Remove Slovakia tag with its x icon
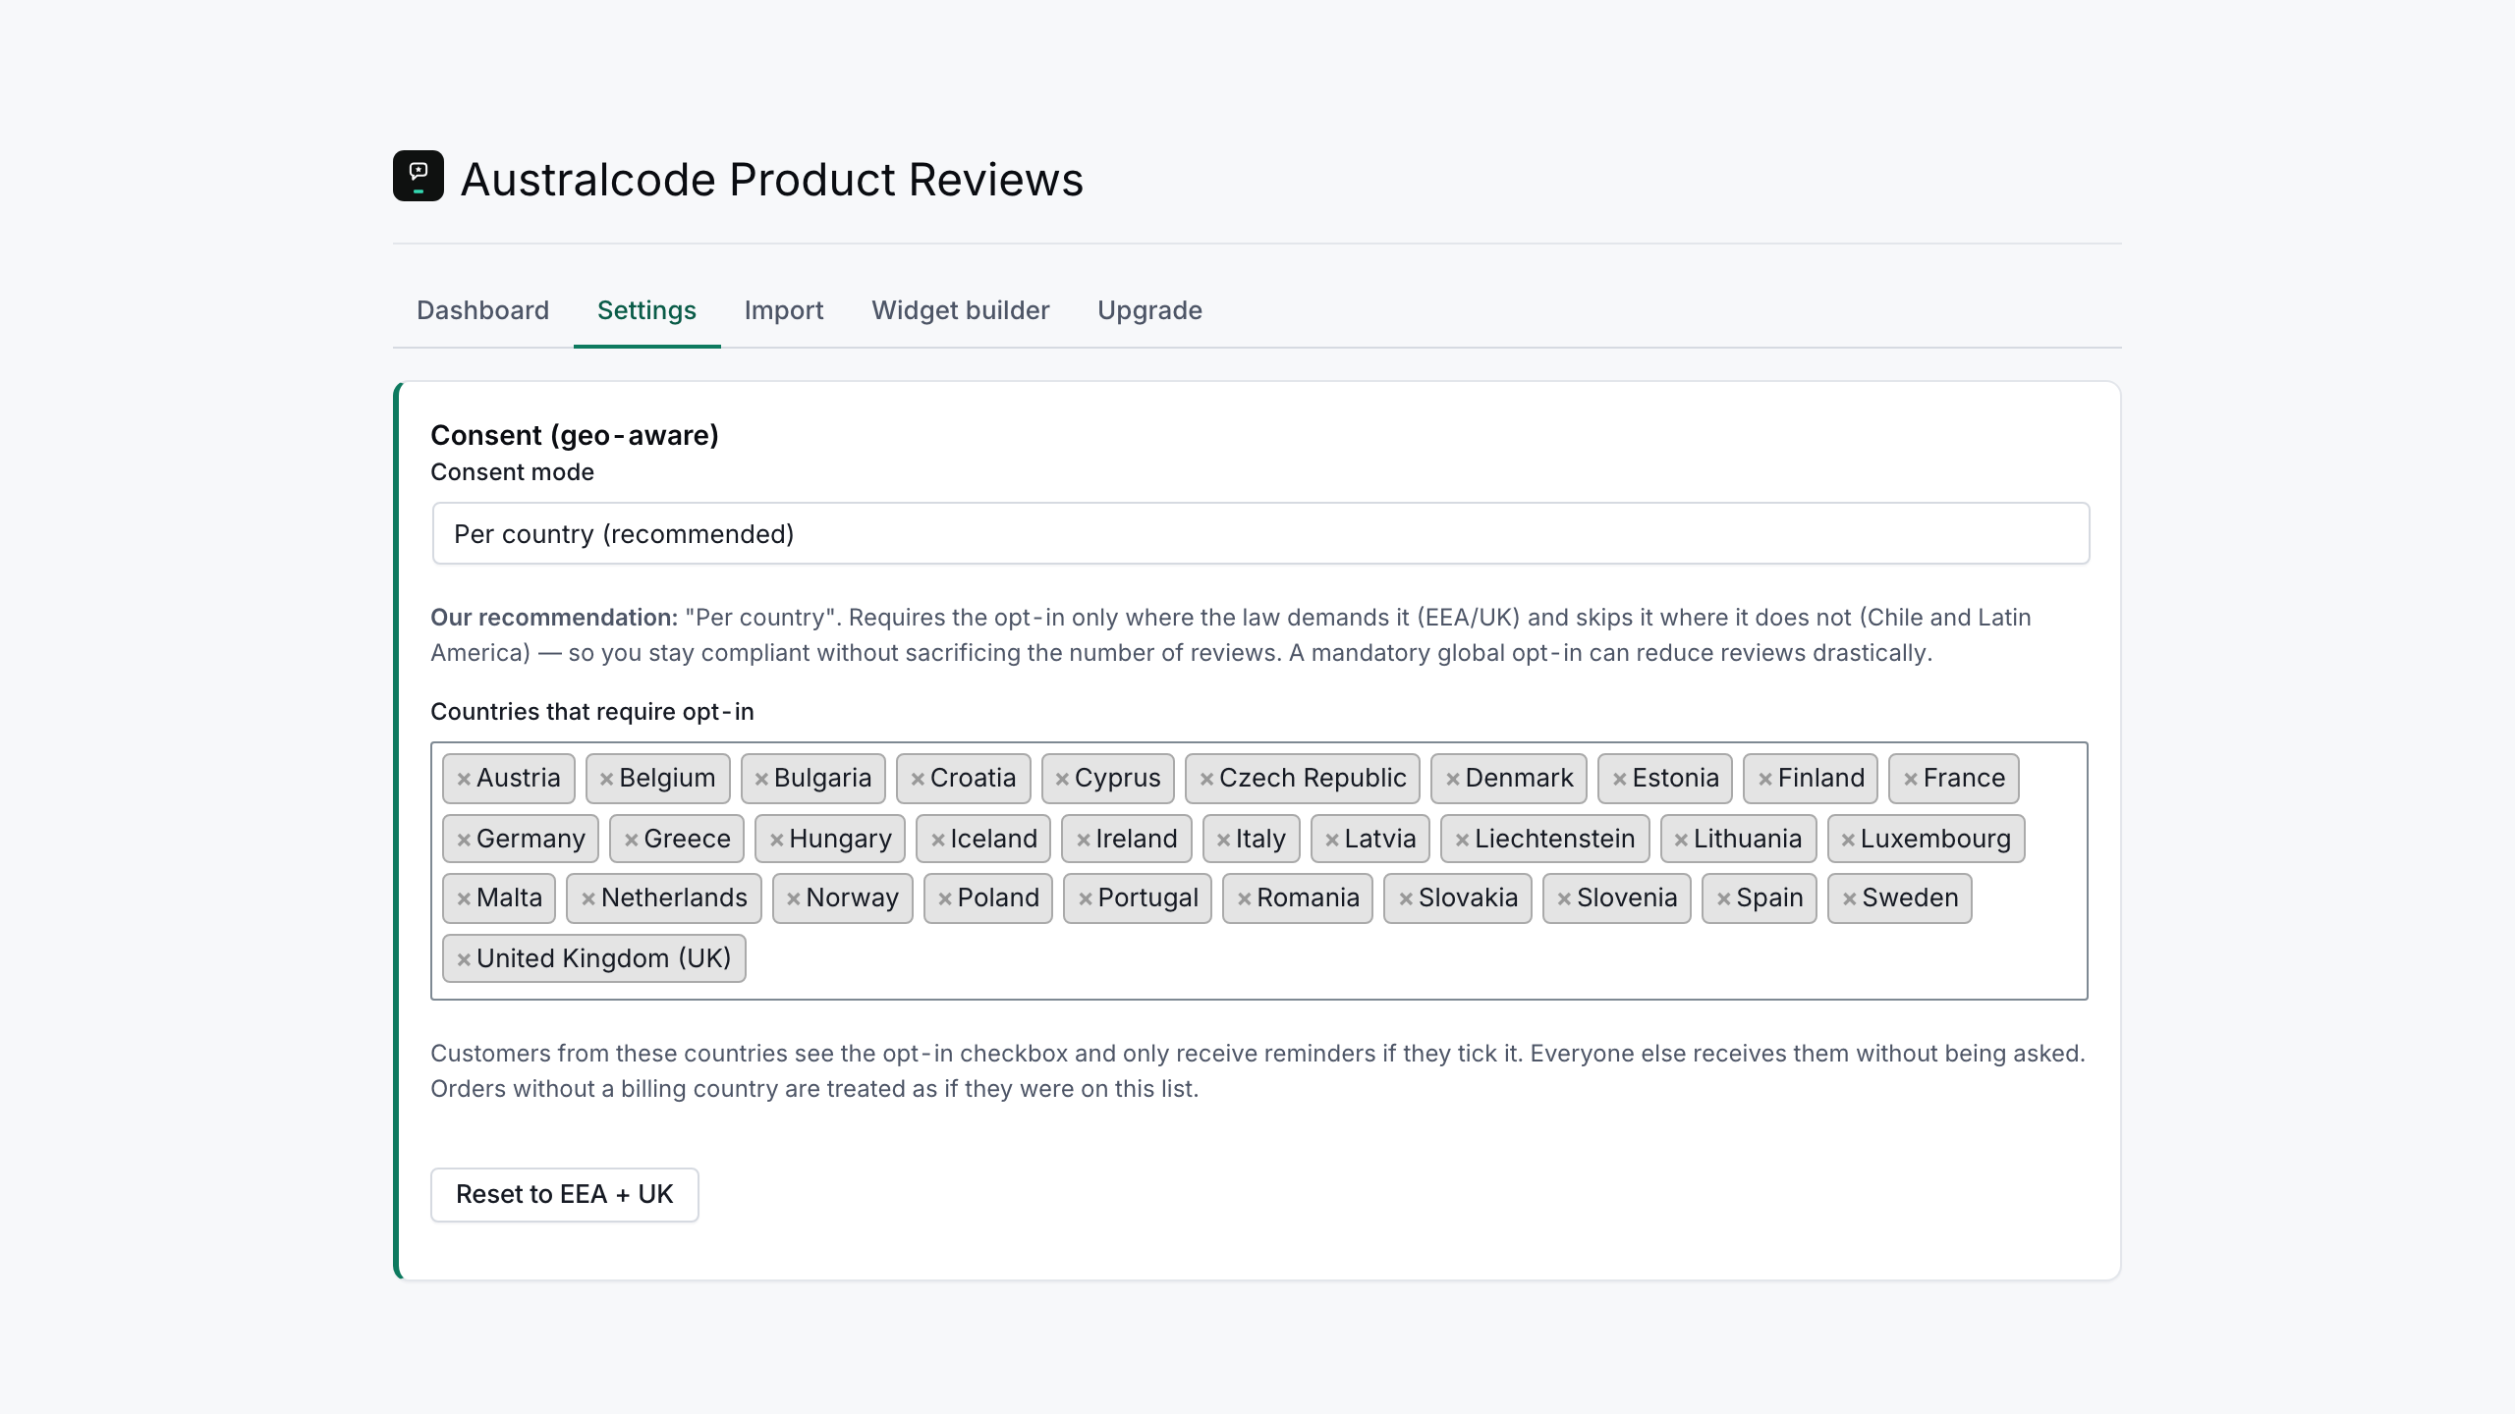This screenshot has width=2515, height=1414. [1406, 898]
